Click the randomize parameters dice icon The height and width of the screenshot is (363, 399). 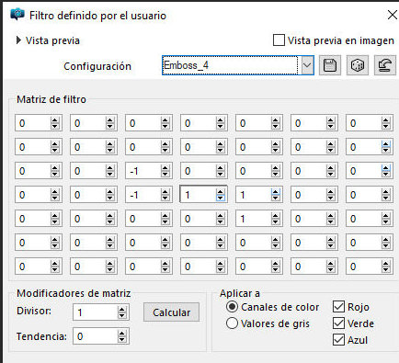point(358,65)
